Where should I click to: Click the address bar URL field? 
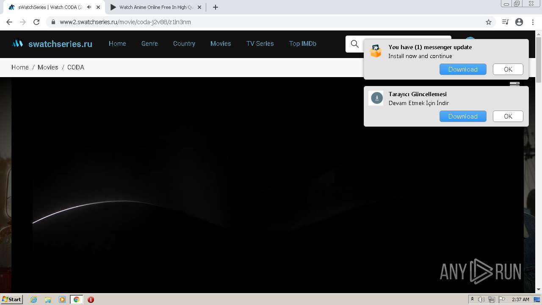pyautogui.click(x=271, y=22)
